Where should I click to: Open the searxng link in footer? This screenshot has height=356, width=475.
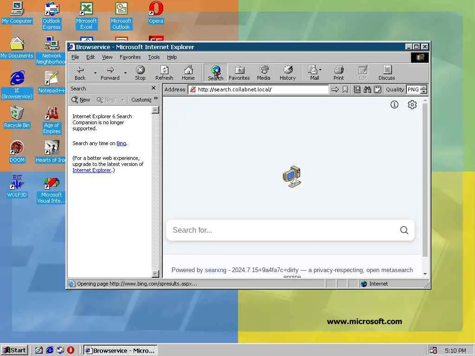pyautogui.click(x=215, y=270)
